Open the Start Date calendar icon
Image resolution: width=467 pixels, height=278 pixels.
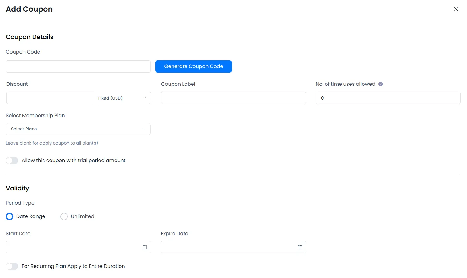[x=144, y=247]
